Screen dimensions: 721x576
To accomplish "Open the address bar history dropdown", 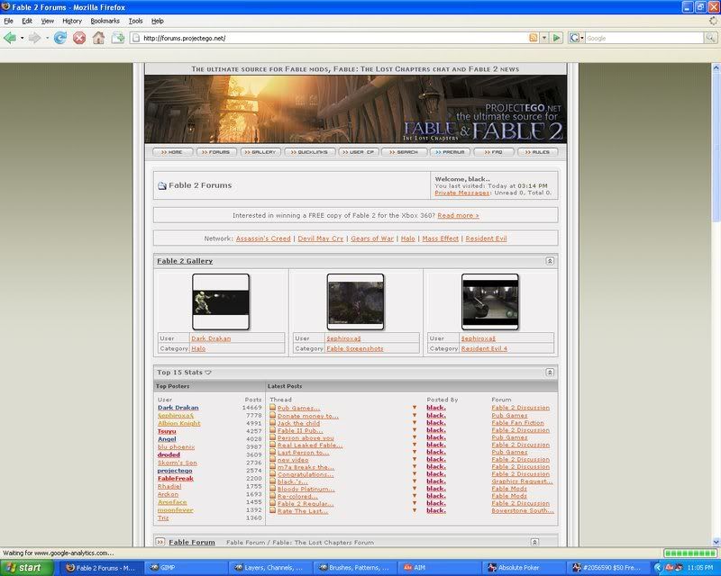I will [544, 38].
